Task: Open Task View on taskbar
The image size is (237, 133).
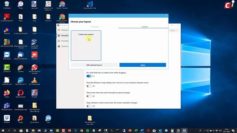Action: [x=15, y=130]
